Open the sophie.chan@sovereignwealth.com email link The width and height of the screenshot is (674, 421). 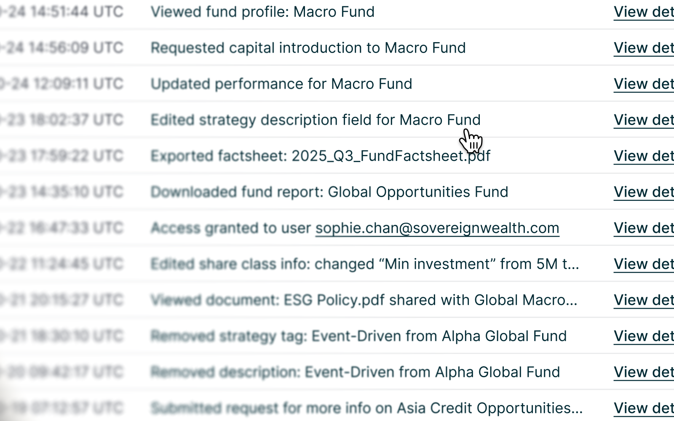click(437, 228)
